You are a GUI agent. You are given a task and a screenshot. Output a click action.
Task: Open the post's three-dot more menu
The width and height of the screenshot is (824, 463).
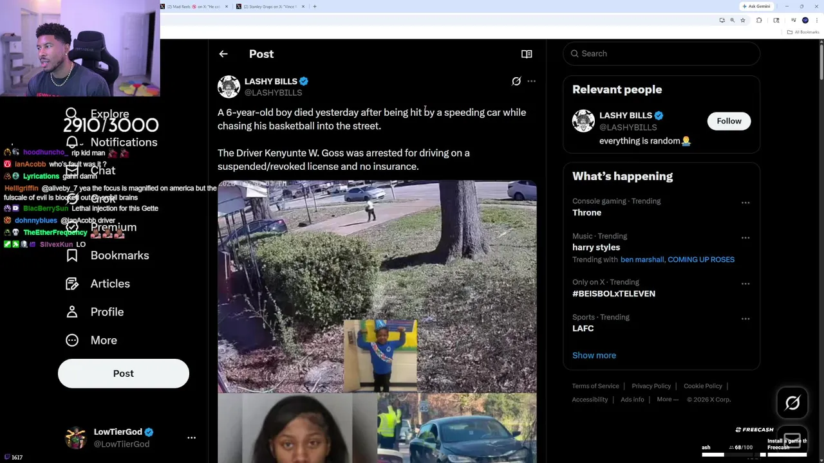tap(531, 81)
